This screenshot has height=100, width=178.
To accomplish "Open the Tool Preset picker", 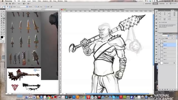I will click(3, 7).
